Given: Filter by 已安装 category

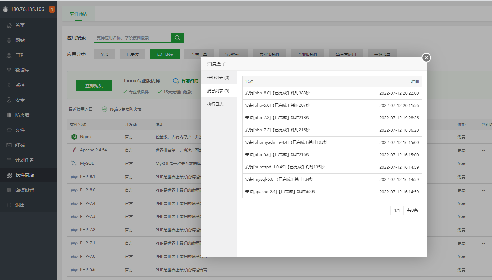Looking at the screenshot, I should (133, 54).
